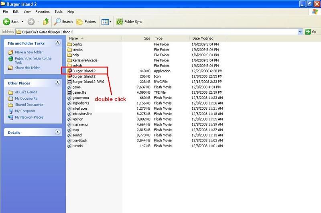Viewport: 321px width, 213px height.
Task: Select the Burger Island 2 application file
Action: pyautogui.click(x=83, y=71)
